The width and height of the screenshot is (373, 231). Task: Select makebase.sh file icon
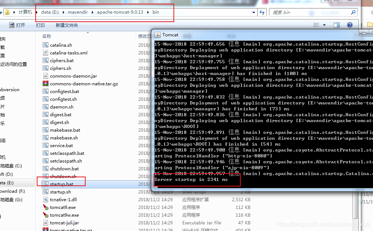tap(46, 138)
